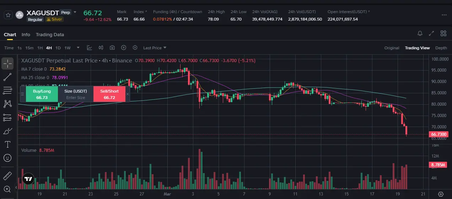The height and width of the screenshot is (199, 452).
Task: Add XAGUSDT to favorites with the star icon
Action: click(x=8, y=15)
